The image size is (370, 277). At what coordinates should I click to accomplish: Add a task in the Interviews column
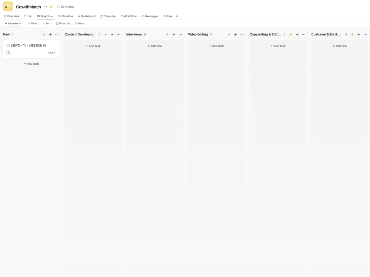coord(154,46)
